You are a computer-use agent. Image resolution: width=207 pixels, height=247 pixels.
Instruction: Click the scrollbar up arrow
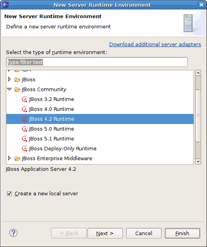198,73
